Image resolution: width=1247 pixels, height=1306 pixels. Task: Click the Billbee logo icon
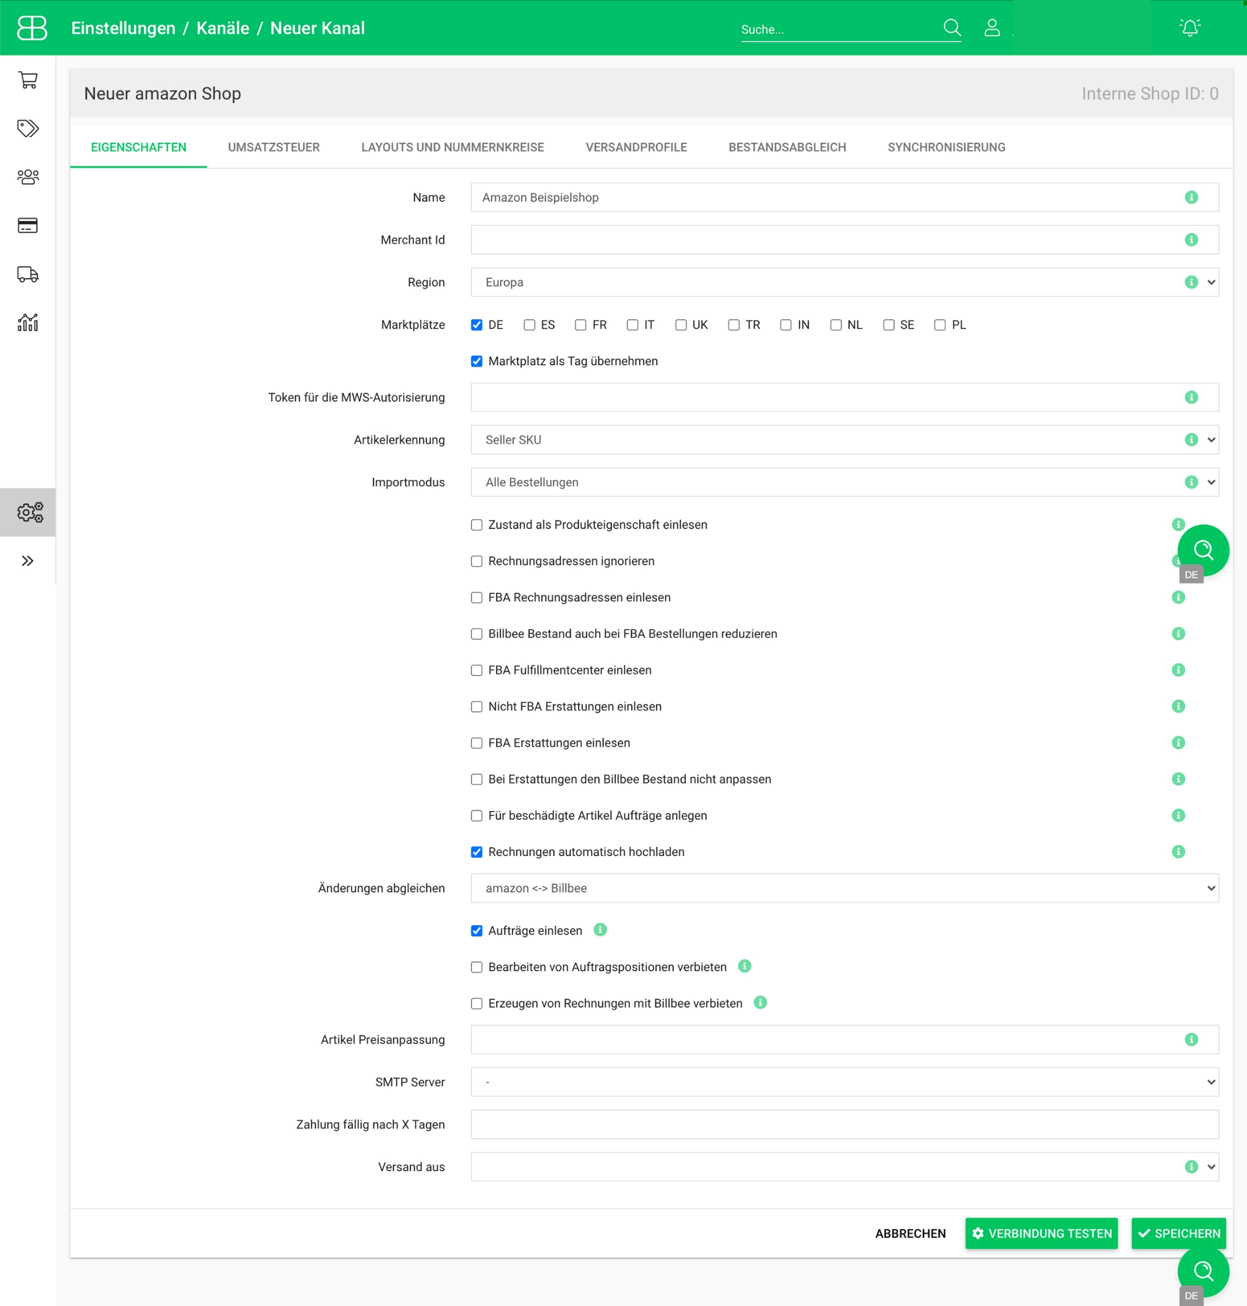(x=32, y=28)
